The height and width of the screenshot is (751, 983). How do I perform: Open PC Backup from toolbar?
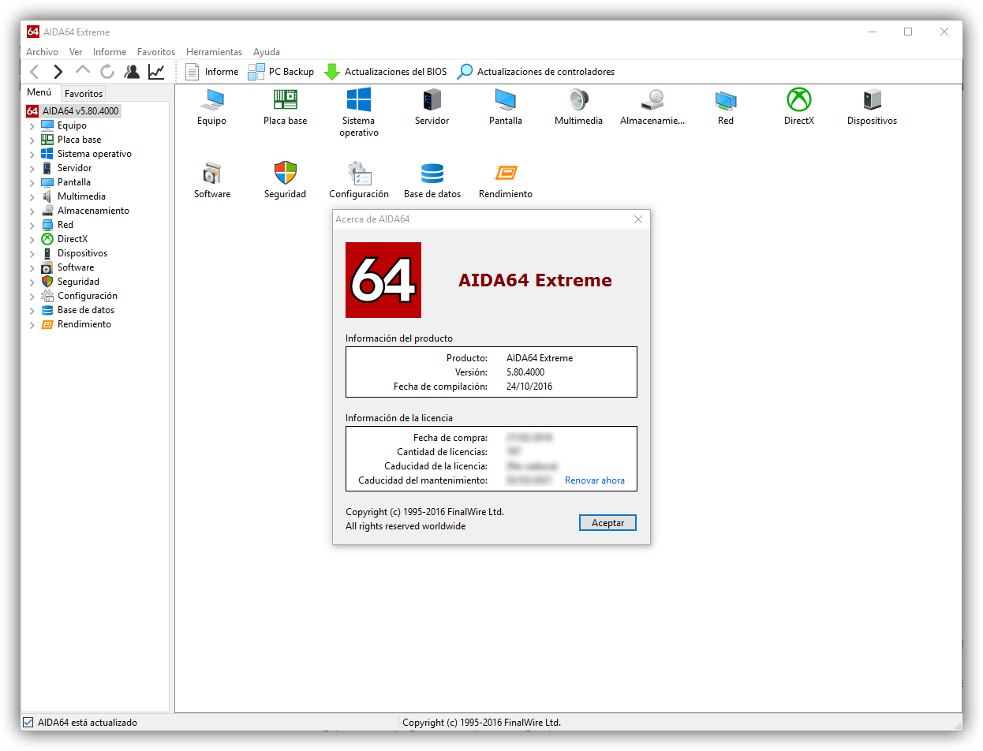pyautogui.click(x=281, y=72)
